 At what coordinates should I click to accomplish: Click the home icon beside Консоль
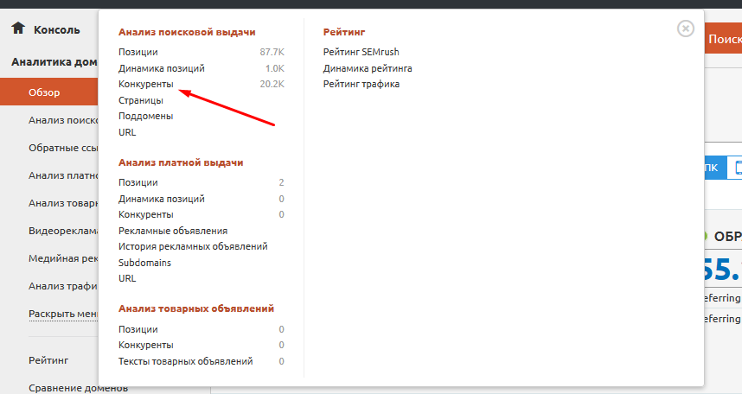(17, 29)
